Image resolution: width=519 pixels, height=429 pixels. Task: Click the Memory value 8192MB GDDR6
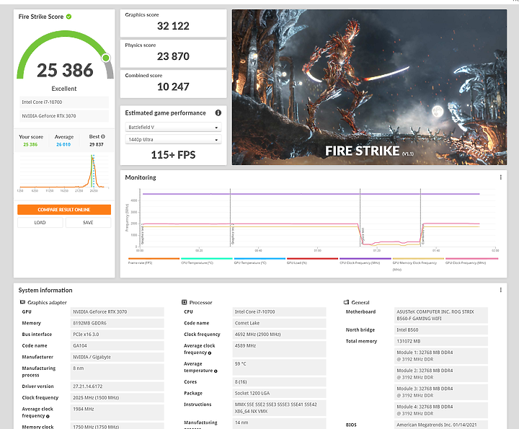click(x=117, y=323)
